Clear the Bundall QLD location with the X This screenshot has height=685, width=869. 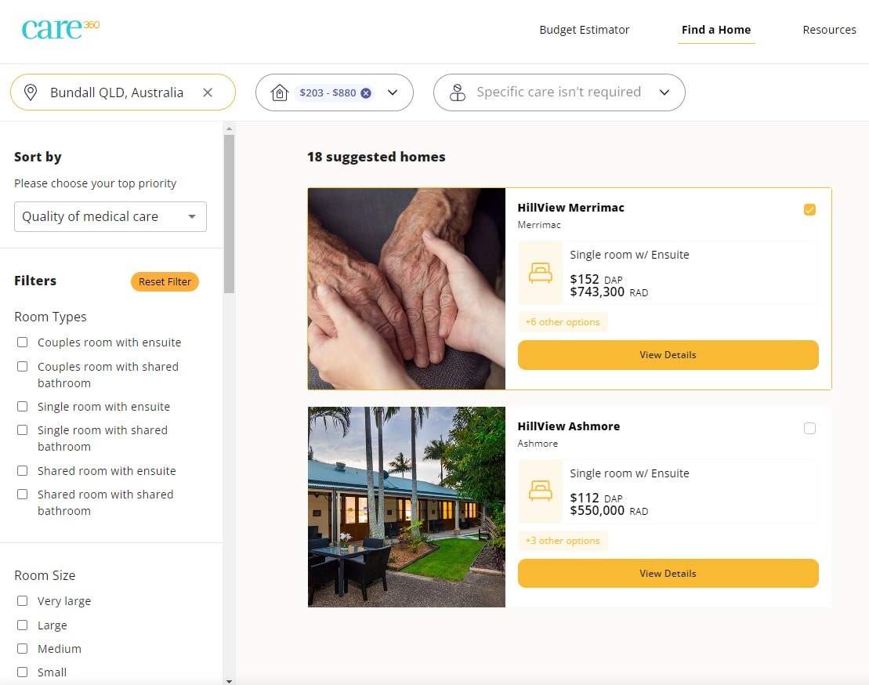208,92
